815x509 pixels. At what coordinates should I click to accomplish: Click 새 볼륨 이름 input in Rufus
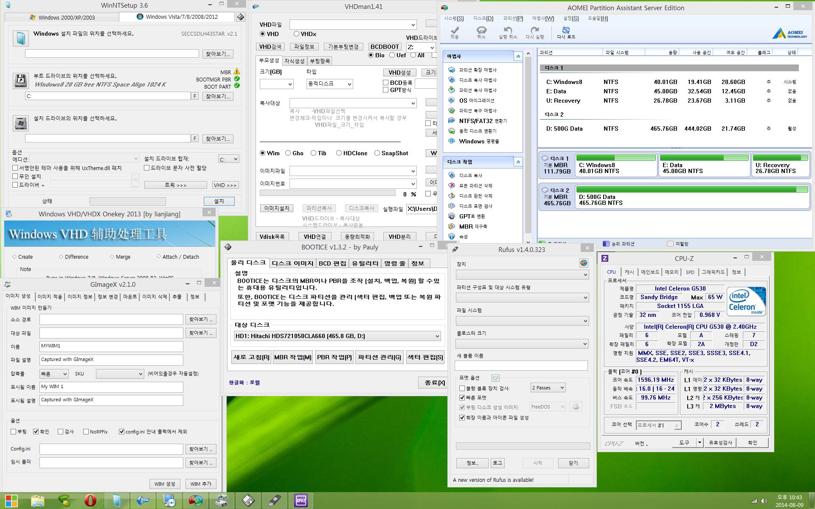tap(521, 365)
